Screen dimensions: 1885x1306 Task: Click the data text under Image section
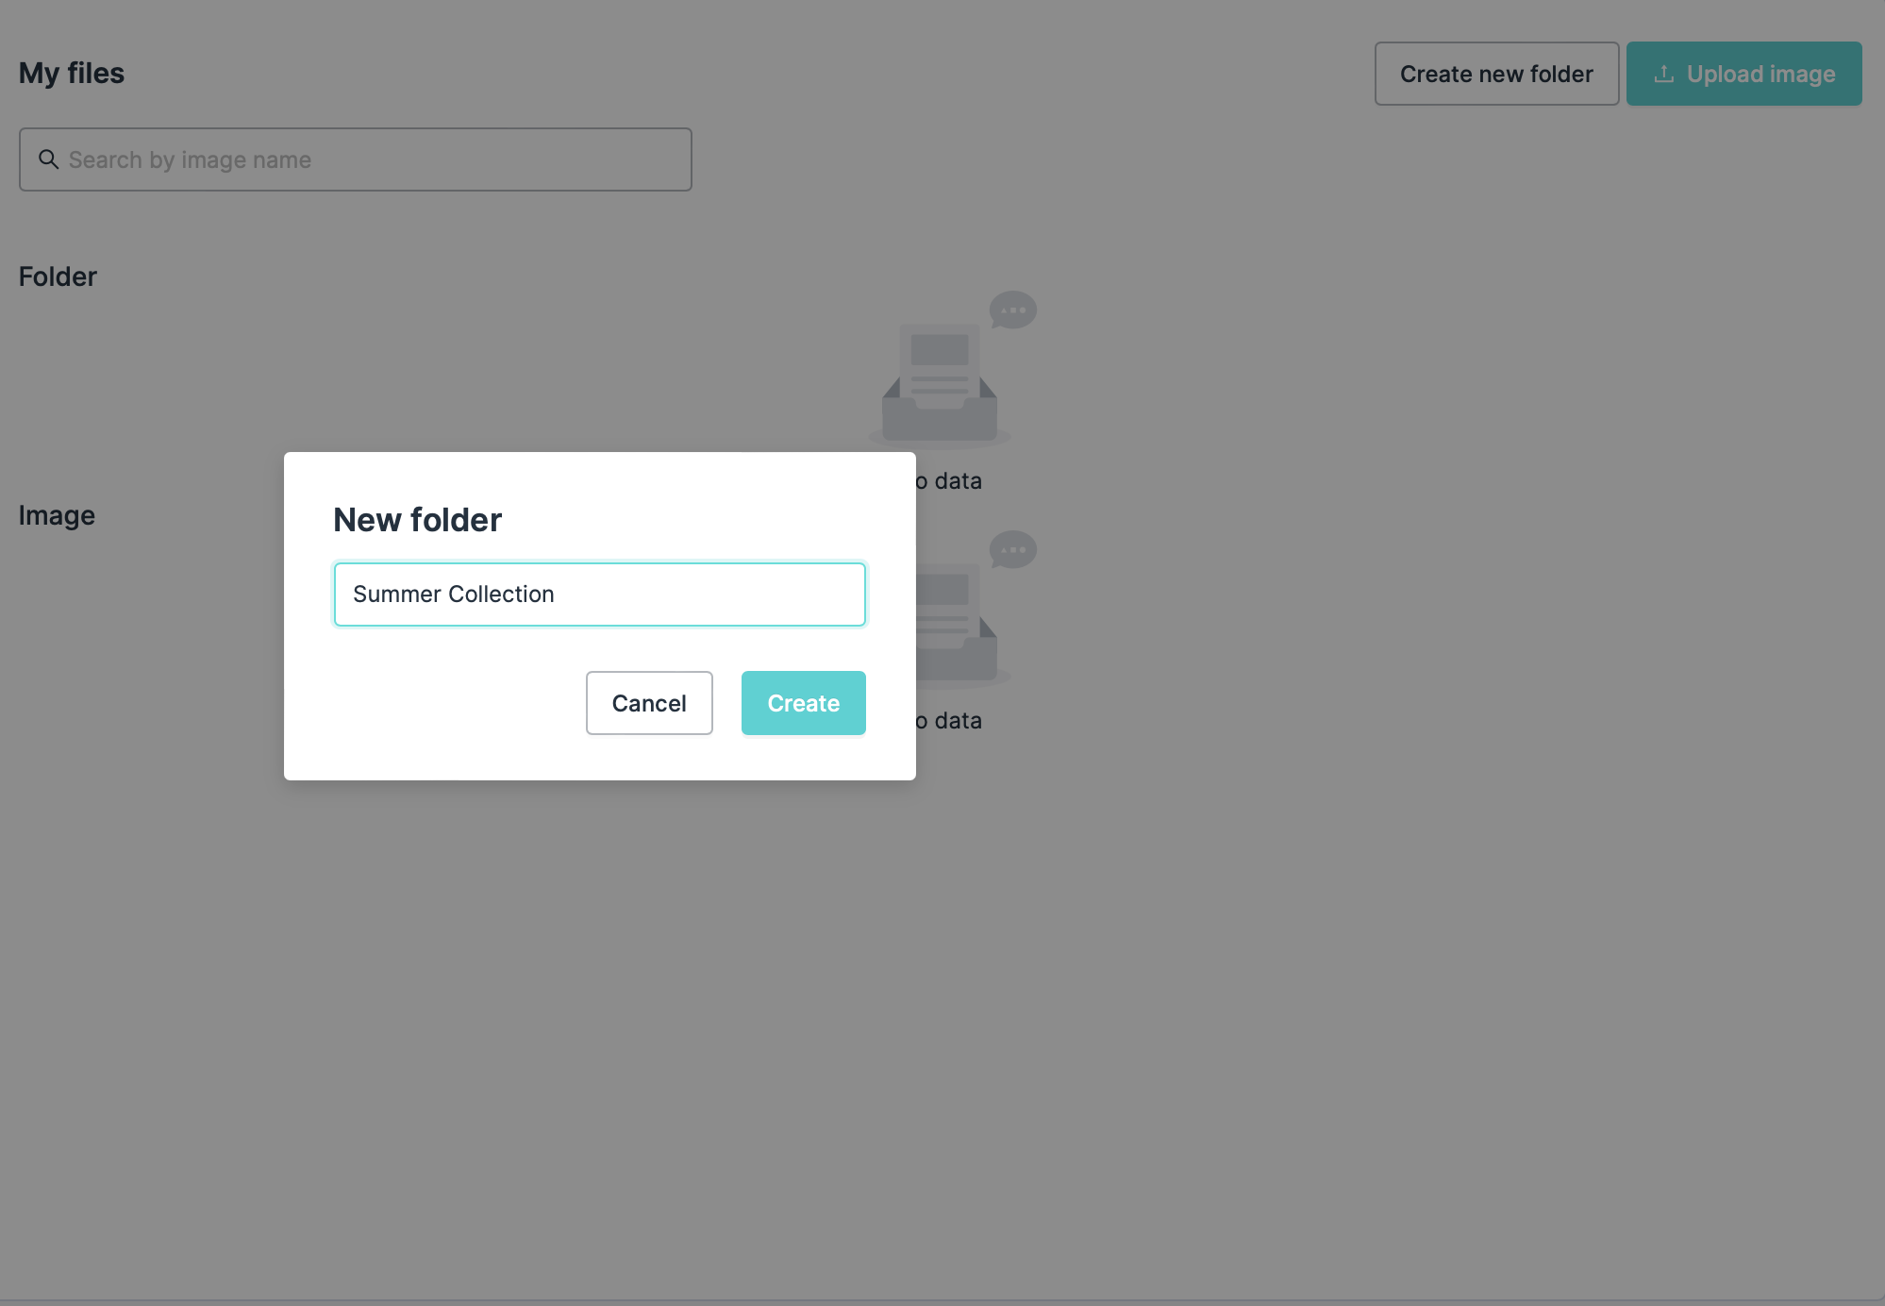pos(958,721)
